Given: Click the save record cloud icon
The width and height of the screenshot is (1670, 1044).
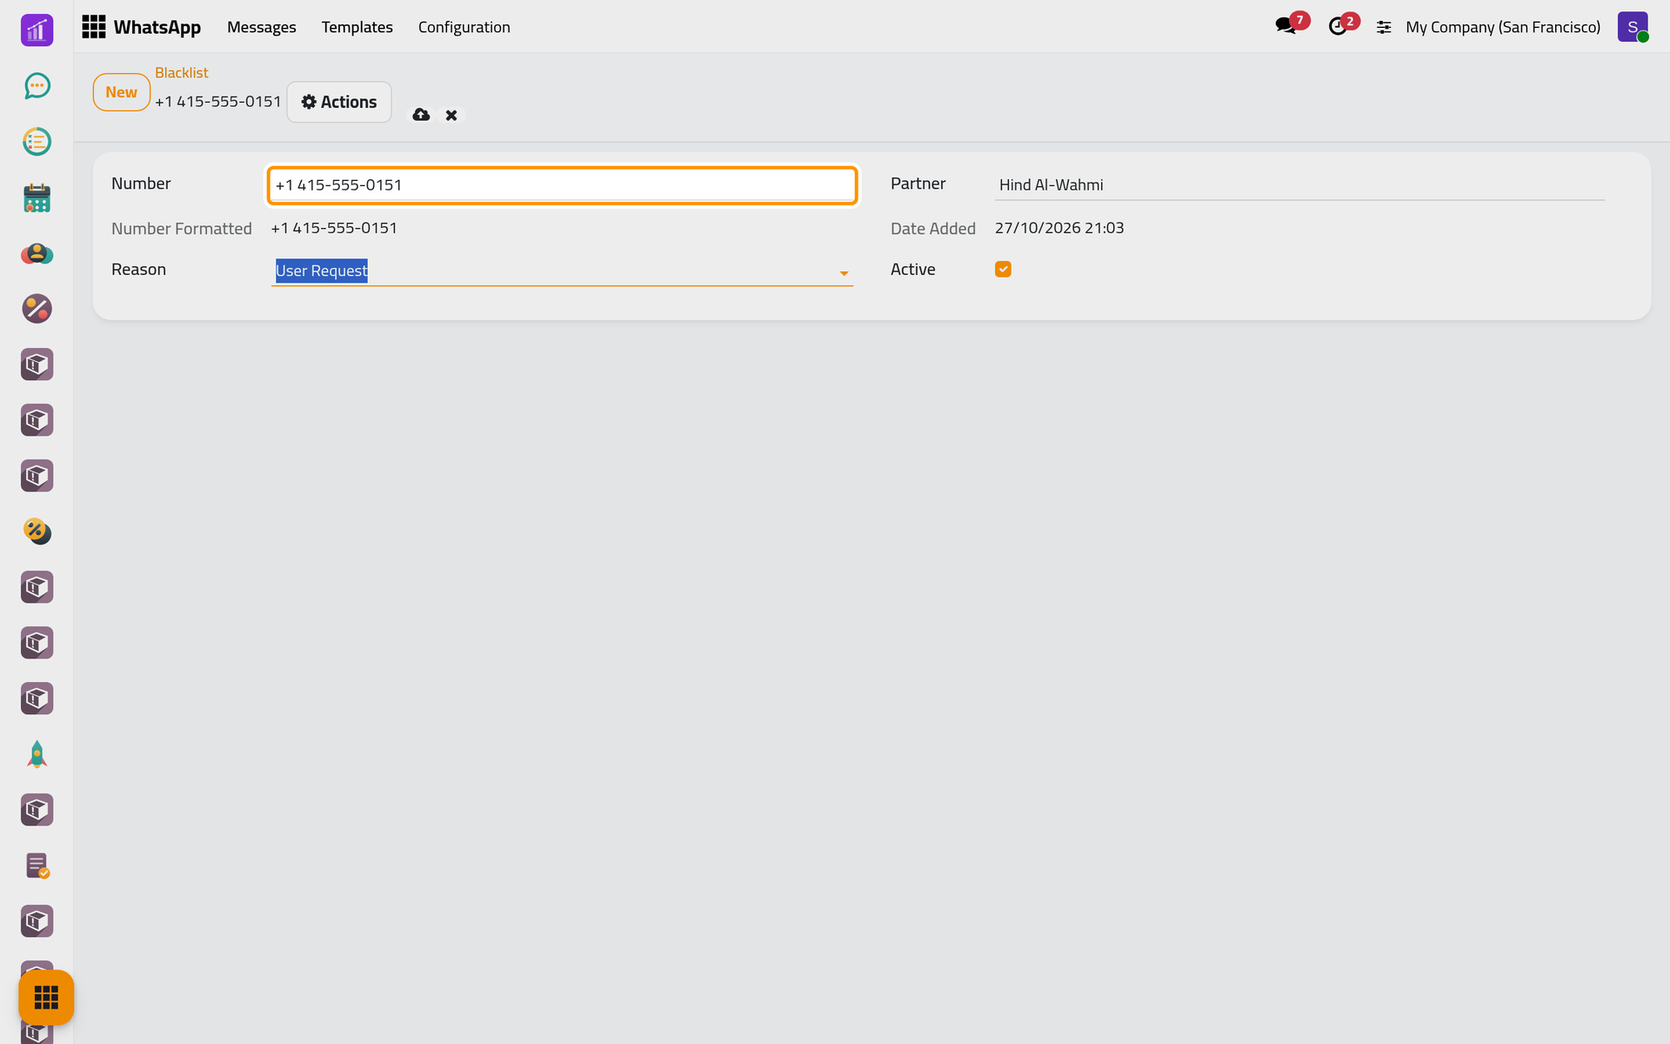Looking at the screenshot, I should click(x=421, y=115).
